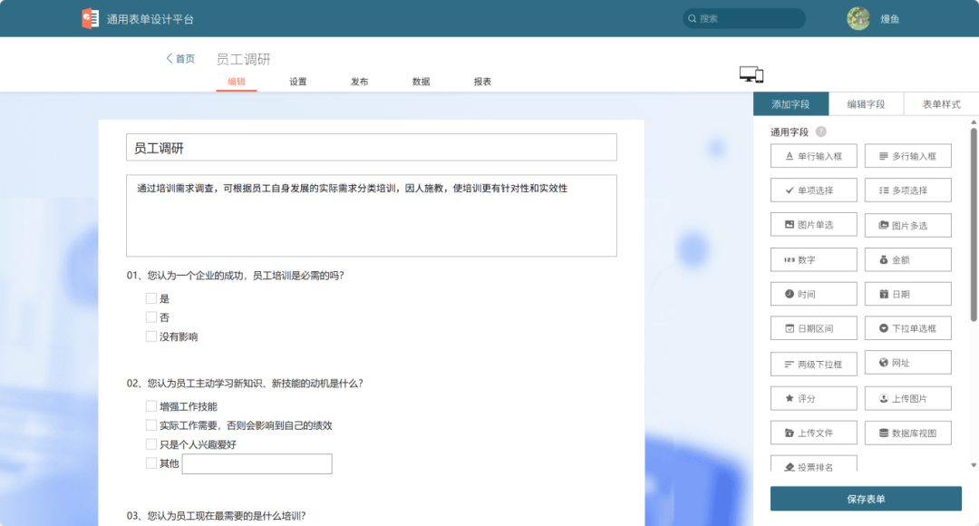Add a 数据库视图 field
This screenshot has width=979, height=526.
point(907,432)
